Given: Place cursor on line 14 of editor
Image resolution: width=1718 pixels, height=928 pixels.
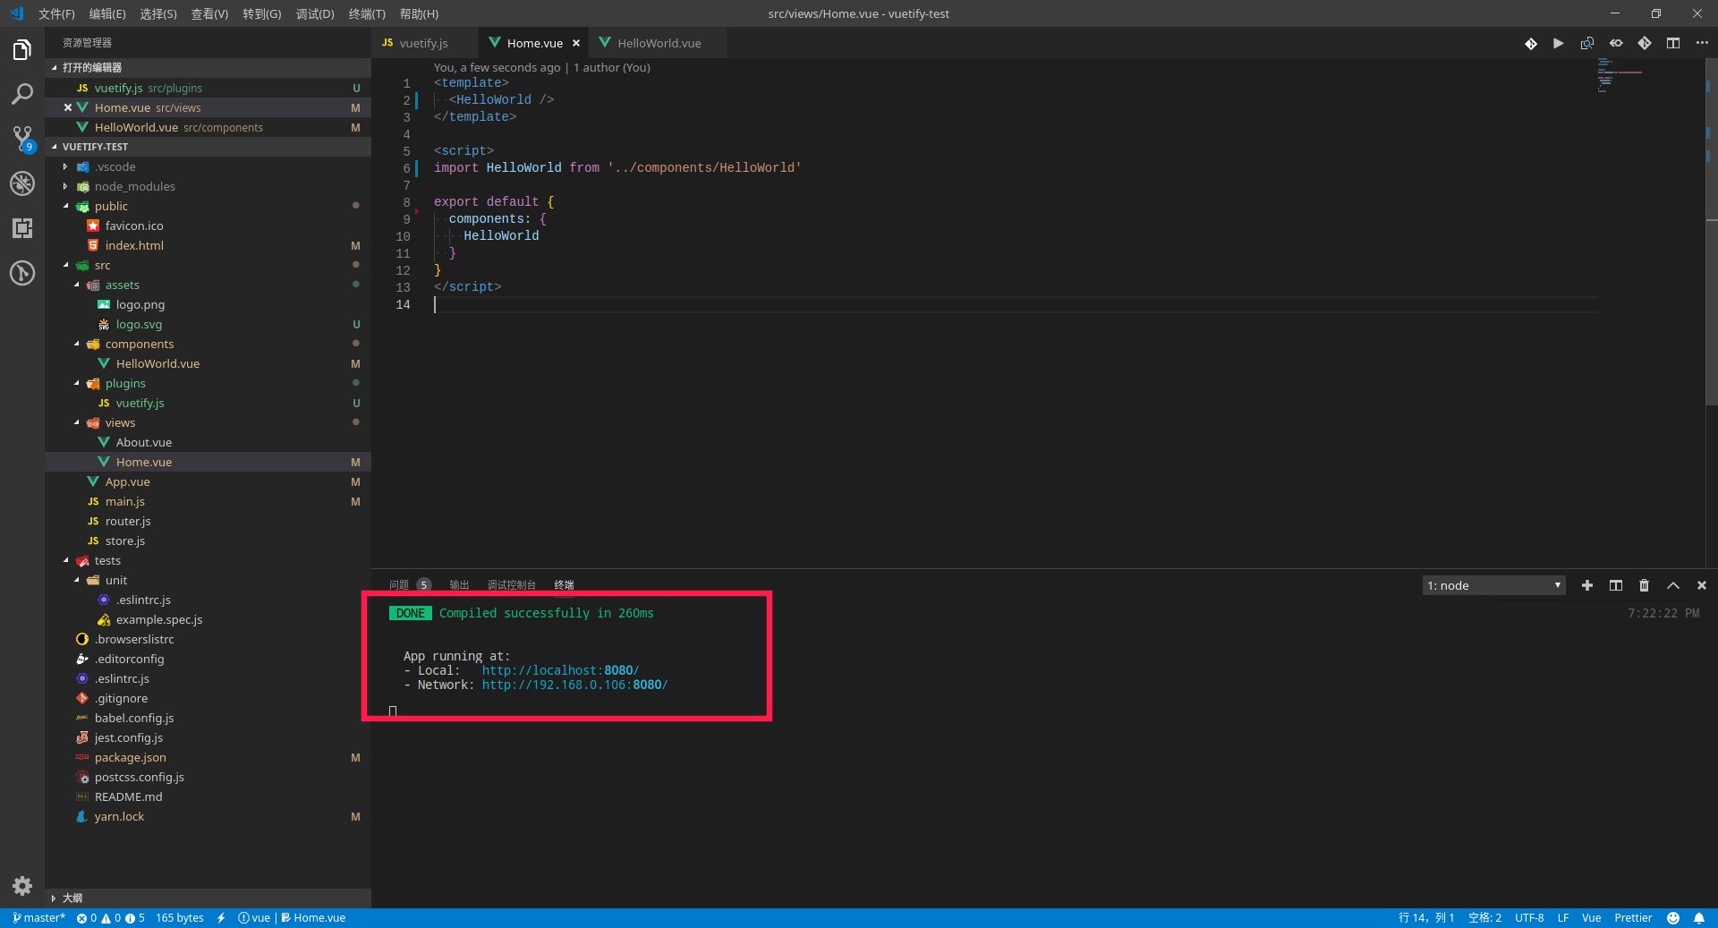Looking at the screenshot, I should pos(1016,304).
